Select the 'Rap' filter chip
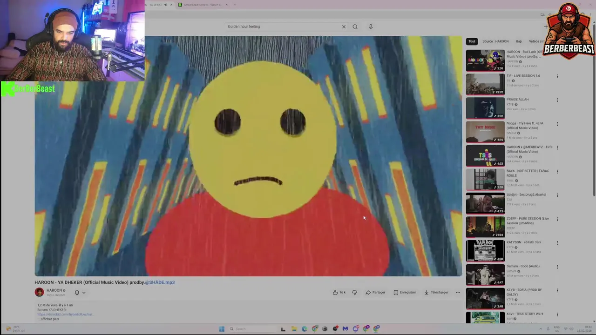Screen dimensions: 596x335 coord(519,41)
